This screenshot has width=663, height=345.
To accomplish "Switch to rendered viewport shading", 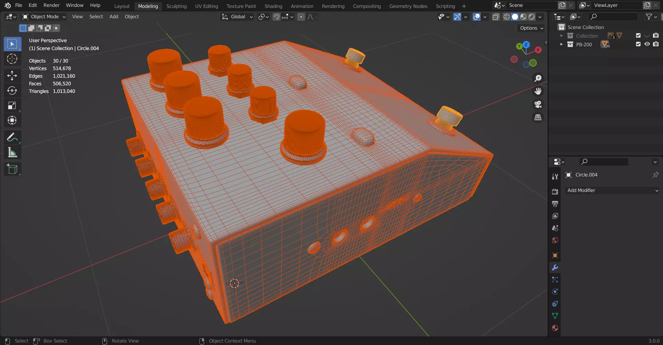I will point(532,17).
